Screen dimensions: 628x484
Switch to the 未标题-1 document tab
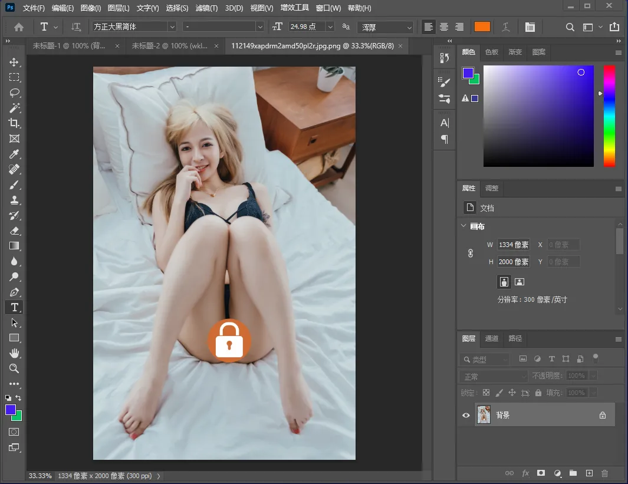[69, 46]
